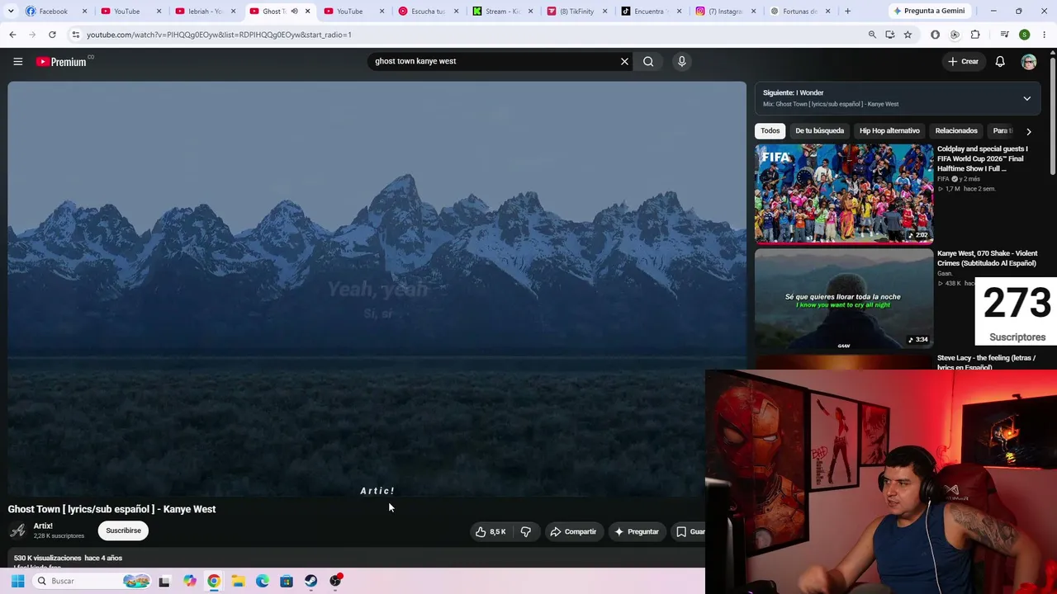Open the Chrome profile avatar

click(x=1024, y=35)
